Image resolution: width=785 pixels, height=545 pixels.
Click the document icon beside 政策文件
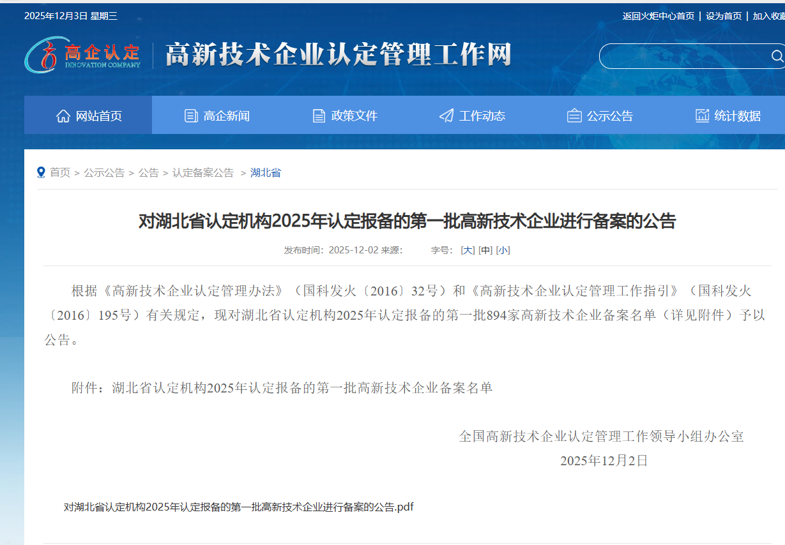click(x=317, y=116)
